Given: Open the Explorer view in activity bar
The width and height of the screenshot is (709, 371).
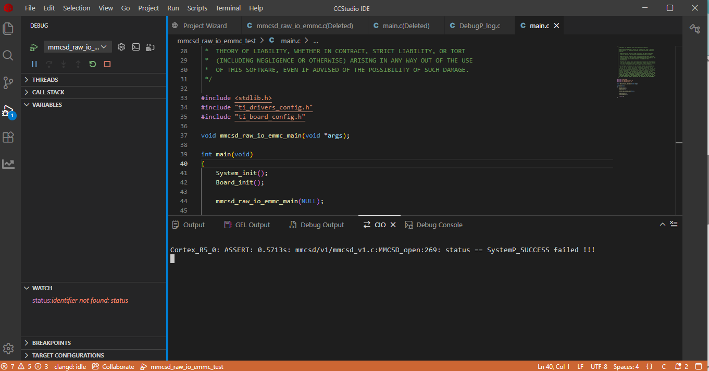Looking at the screenshot, I should 8,28.
